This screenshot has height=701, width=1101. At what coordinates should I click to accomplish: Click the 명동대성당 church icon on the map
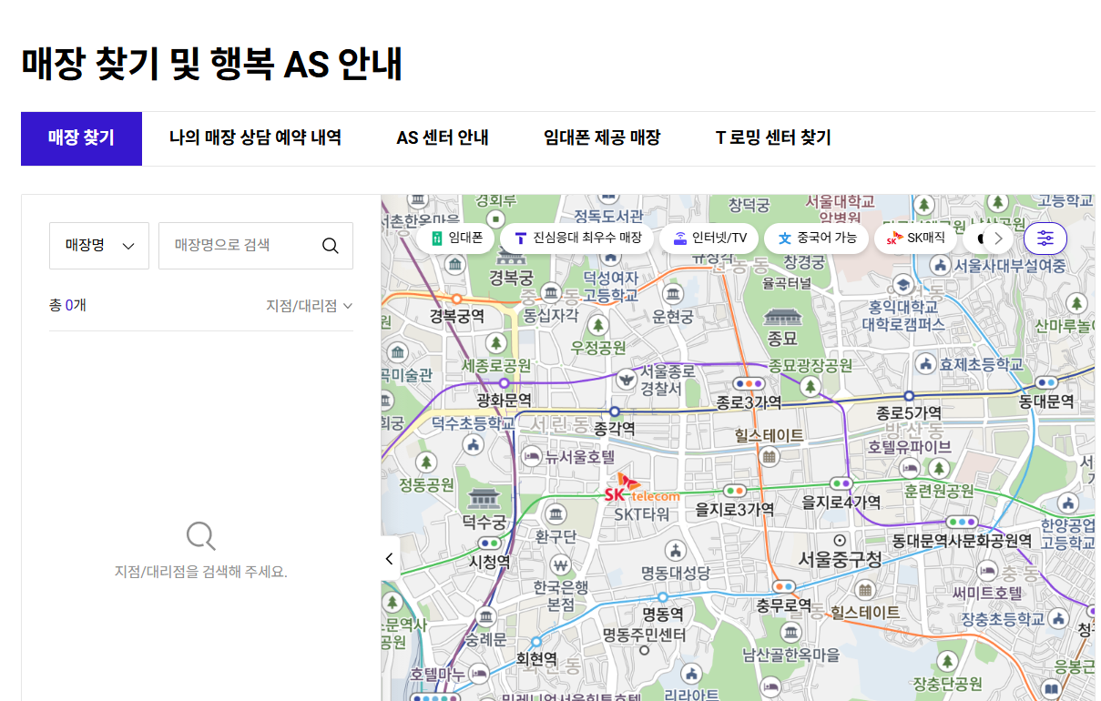tap(675, 551)
